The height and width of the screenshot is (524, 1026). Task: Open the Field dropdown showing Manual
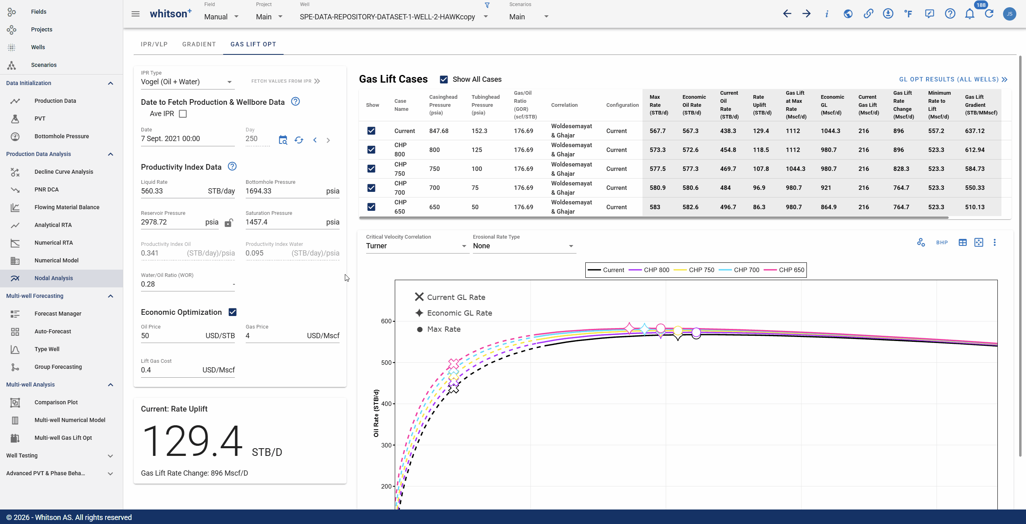click(222, 17)
